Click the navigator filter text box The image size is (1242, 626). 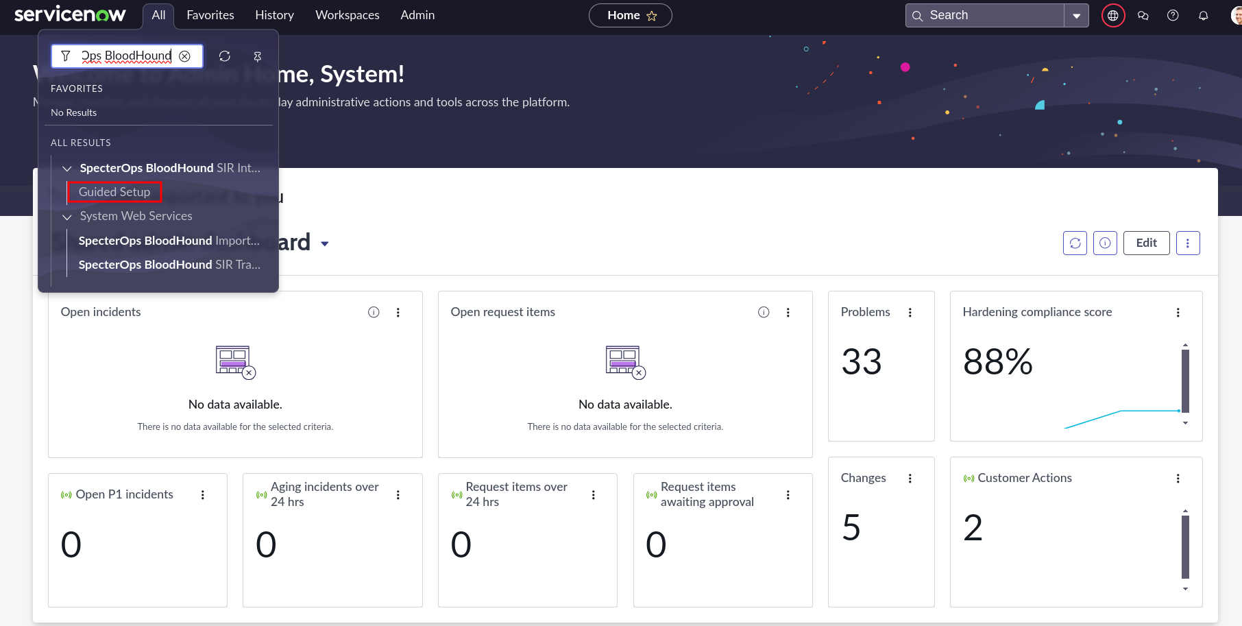[x=126, y=56]
